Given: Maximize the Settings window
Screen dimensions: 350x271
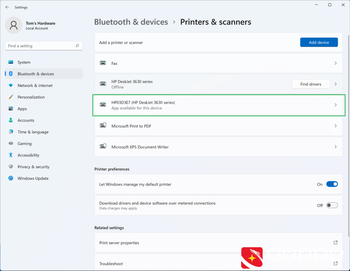Looking at the screenshot, I should [x=330, y=5].
